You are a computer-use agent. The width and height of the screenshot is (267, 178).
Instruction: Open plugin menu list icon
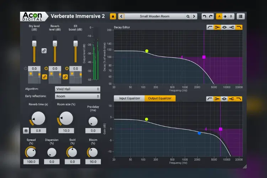tap(240, 16)
